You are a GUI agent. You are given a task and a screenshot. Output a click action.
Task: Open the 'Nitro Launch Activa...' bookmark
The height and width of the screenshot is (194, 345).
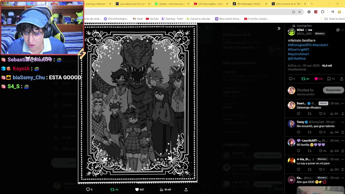point(228,19)
